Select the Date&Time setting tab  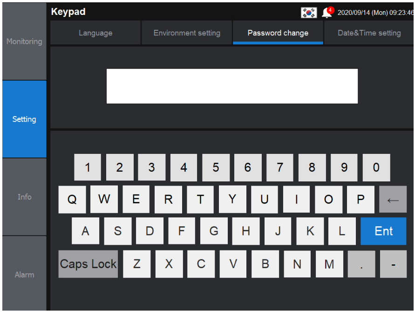[x=368, y=33]
